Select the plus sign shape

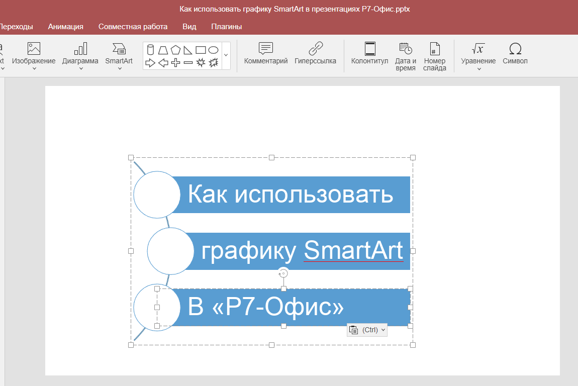click(175, 63)
